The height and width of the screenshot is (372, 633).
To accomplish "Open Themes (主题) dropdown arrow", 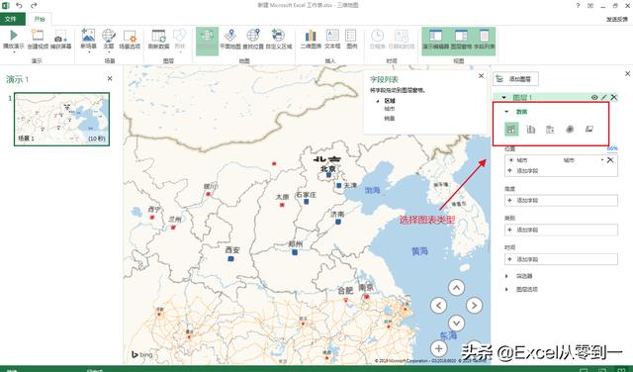I will click(x=109, y=52).
